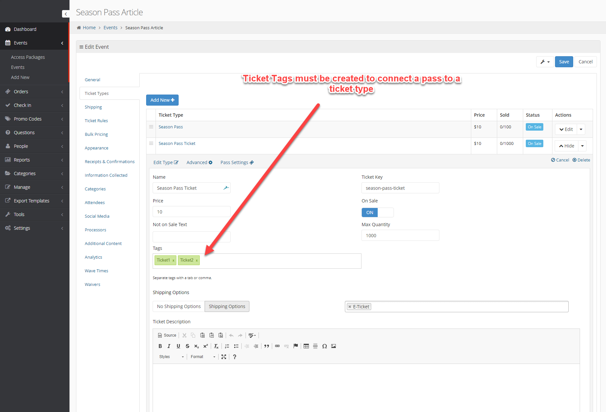This screenshot has width=606, height=412.
Task: Open Season Pass actions dropdown arrow
Action: point(581,129)
